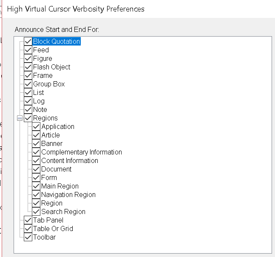Select the Group Box label

coord(49,84)
